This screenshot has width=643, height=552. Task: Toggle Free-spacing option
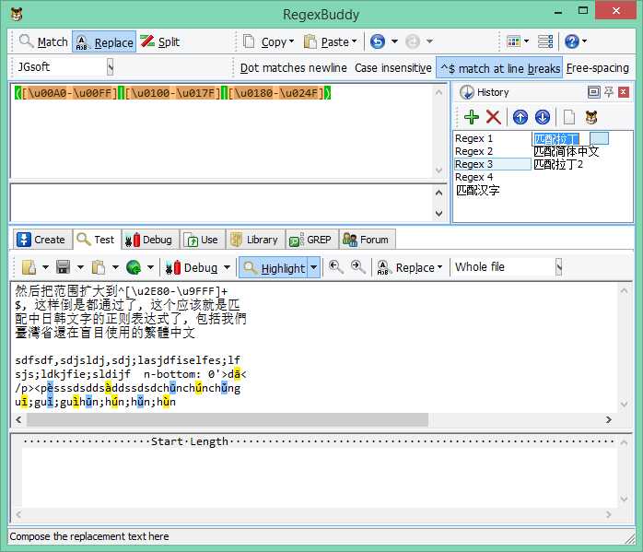[597, 67]
